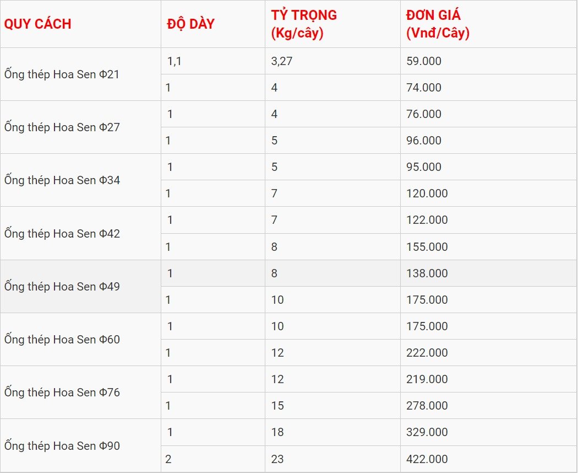This screenshot has height=473, width=578.
Task: Click the 1,1 thickness cell
Action: coord(212,61)
